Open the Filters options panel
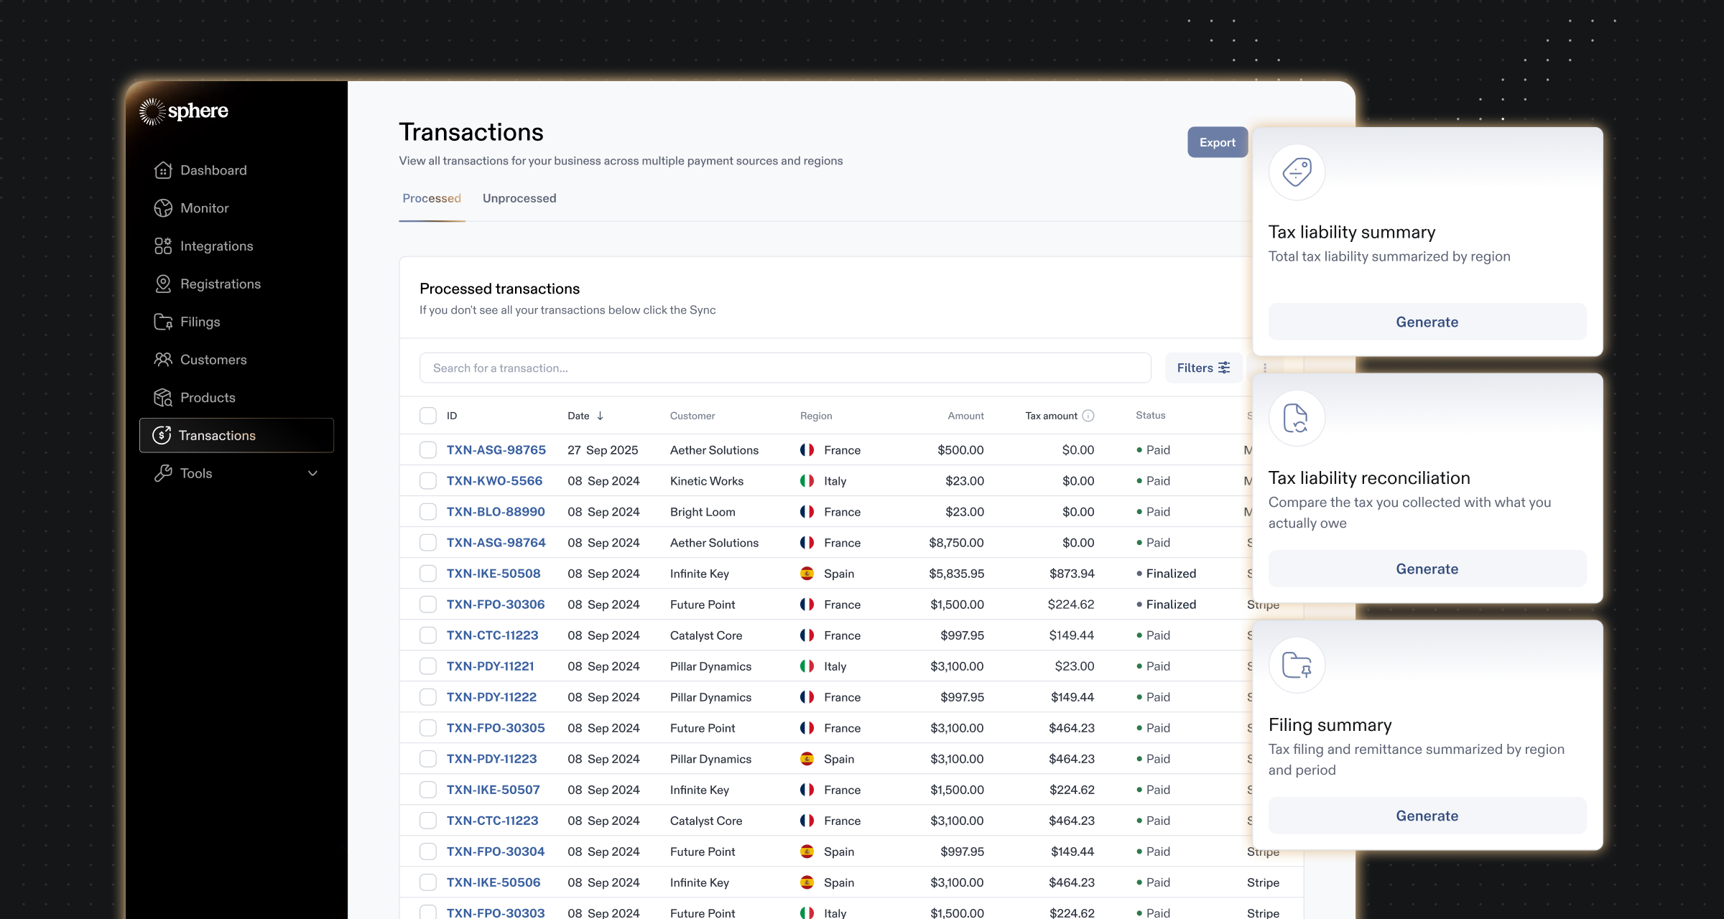This screenshot has width=1724, height=919. [1203, 368]
